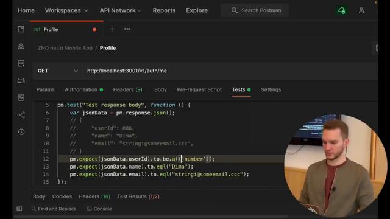Click the Profile breadcrumb name
Screen dimensions: 390x219
click(x=108, y=48)
